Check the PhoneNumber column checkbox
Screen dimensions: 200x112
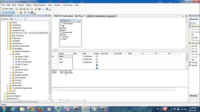point(61,32)
